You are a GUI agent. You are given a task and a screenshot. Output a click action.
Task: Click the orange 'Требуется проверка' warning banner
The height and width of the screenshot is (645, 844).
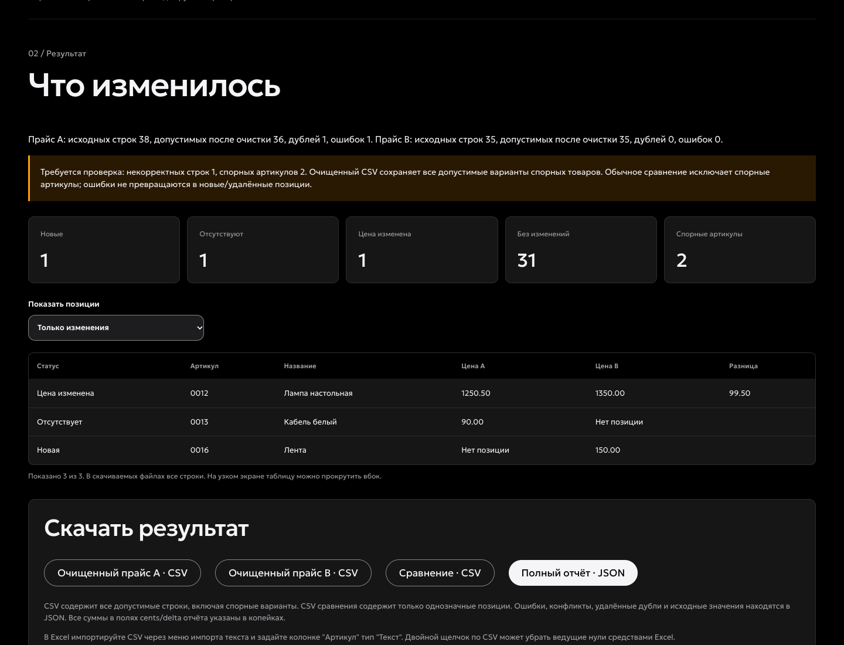point(422,178)
